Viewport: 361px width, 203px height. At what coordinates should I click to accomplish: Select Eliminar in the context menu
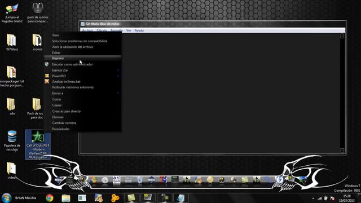click(x=82, y=117)
